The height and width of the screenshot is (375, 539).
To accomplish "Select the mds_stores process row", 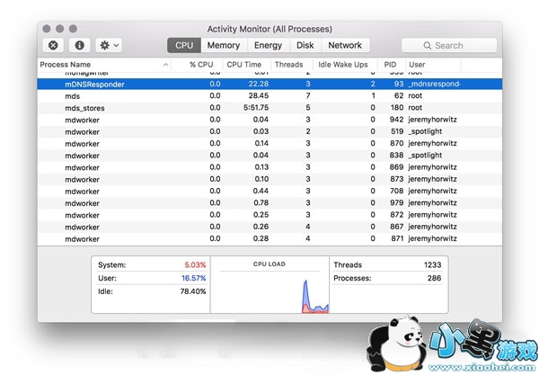I will (x=269, y=108).
